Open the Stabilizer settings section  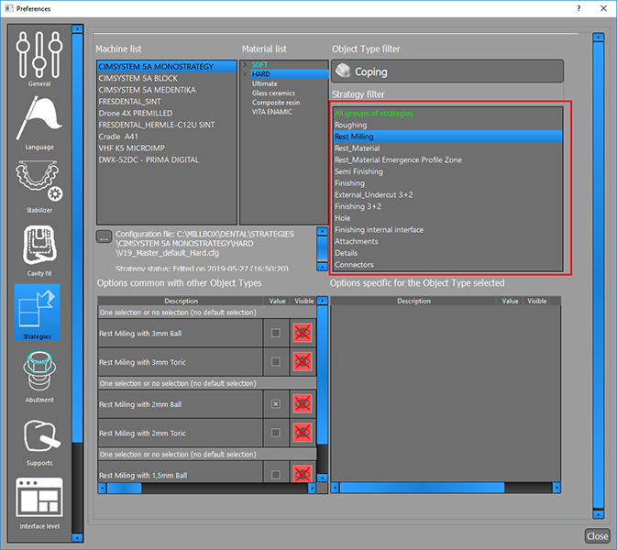(39, 186)
